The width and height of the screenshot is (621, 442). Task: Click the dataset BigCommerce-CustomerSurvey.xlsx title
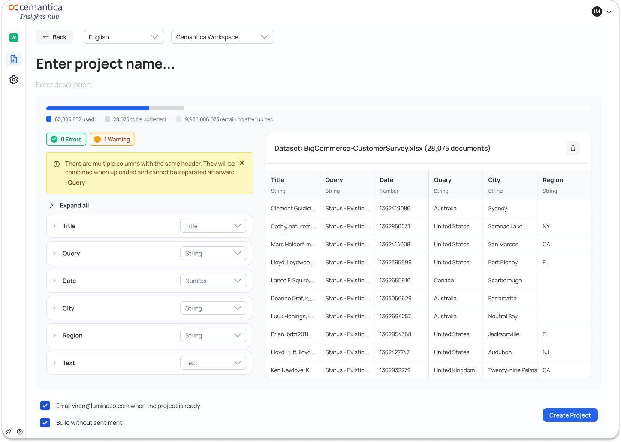click(382, 148)
